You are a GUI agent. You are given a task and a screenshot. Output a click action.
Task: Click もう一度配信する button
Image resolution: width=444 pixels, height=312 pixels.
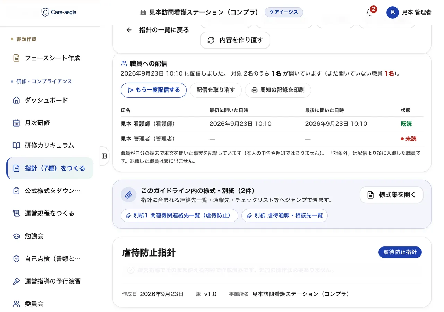[x=154, y=90]
